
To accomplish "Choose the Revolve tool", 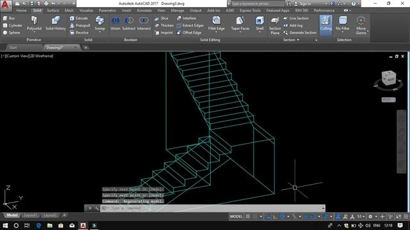I will 79,33.
